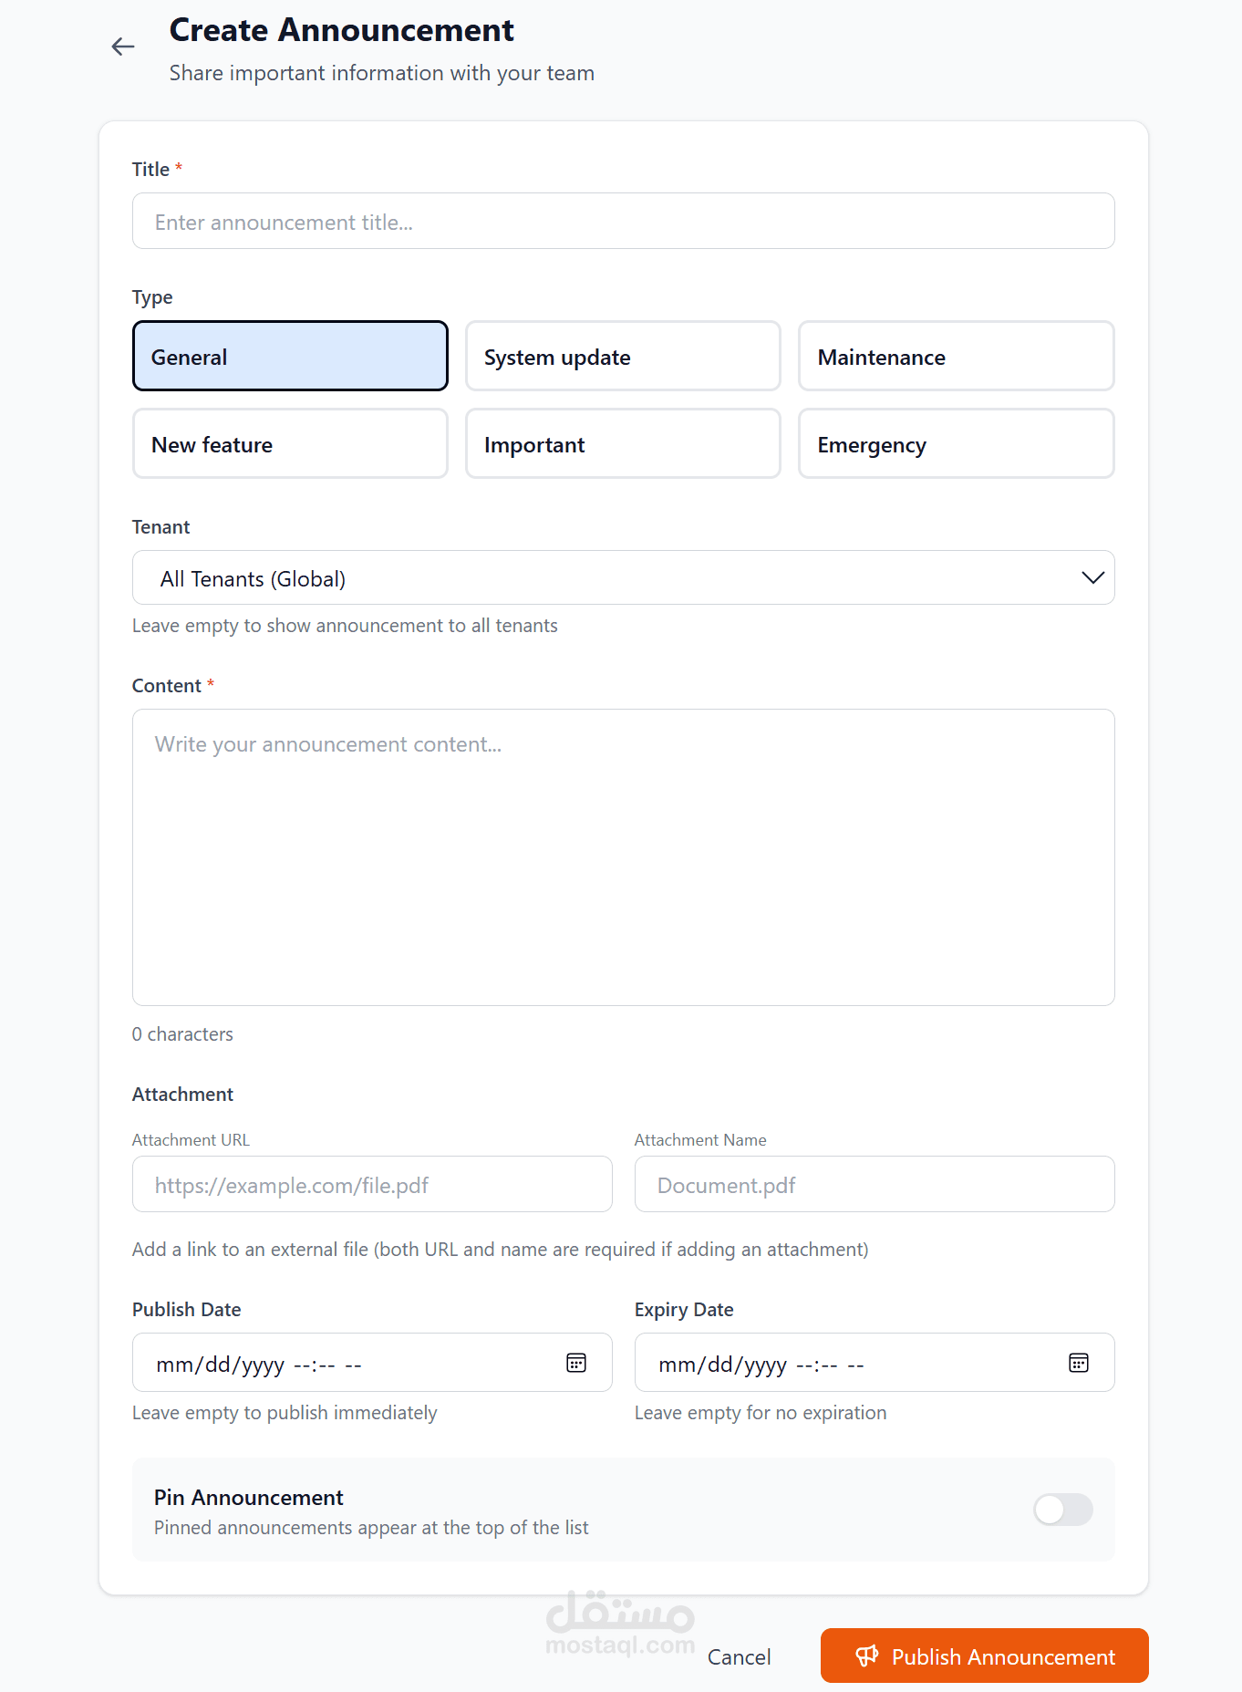The height and width of the screenshot is (1692, 1242).
Task: Open the Publish Date calendar picker
Action: [576, 1363]
